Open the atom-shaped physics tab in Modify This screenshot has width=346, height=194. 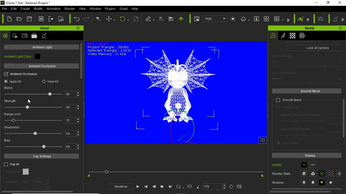pyautogui.click(x=302, y=36)
